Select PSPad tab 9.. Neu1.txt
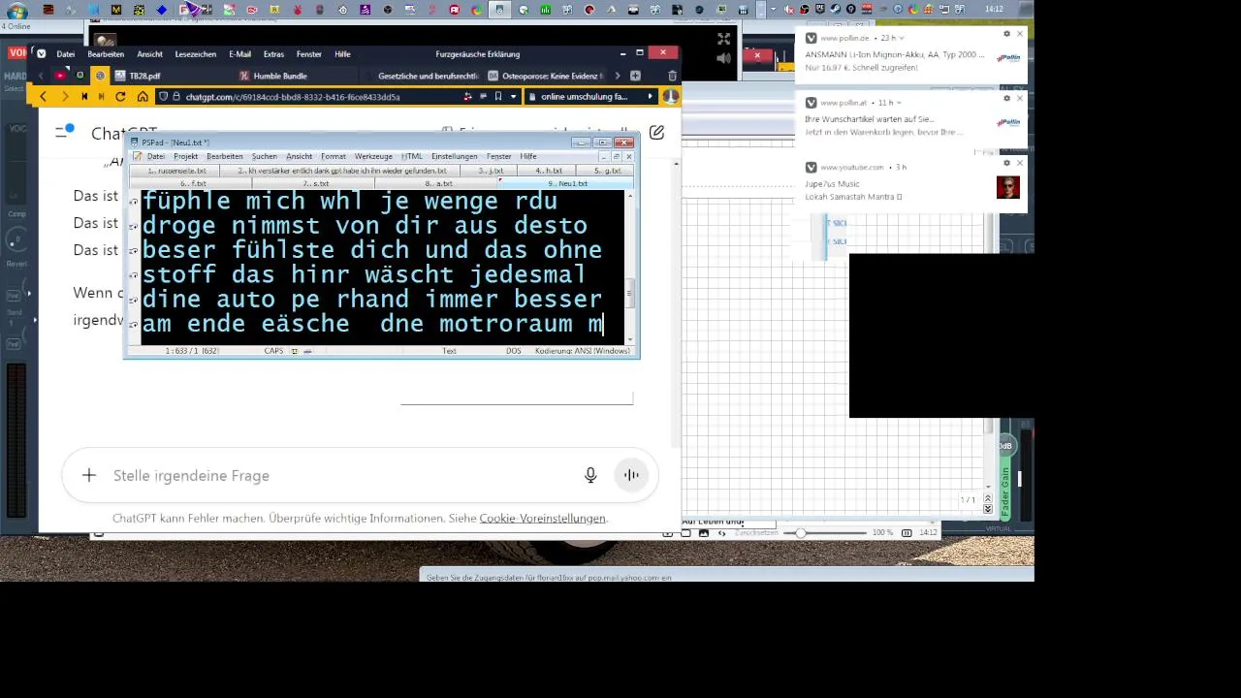1241x698 pixels. click(568, 183)
